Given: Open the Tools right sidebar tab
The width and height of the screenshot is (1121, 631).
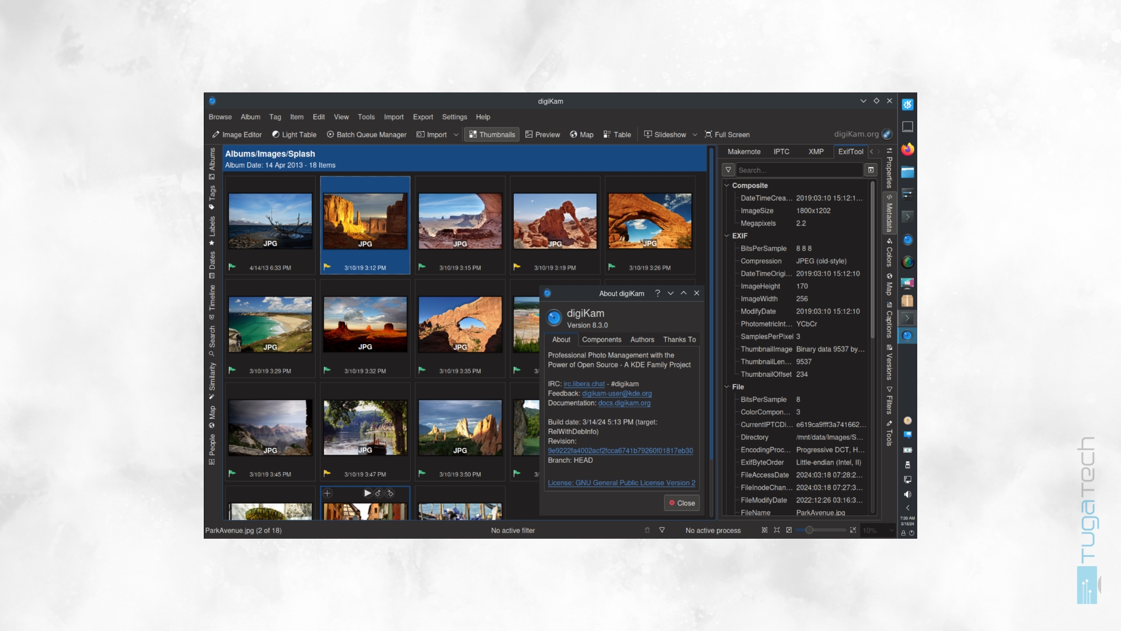Looking at the screenshot, I should [x=889, y=433].
